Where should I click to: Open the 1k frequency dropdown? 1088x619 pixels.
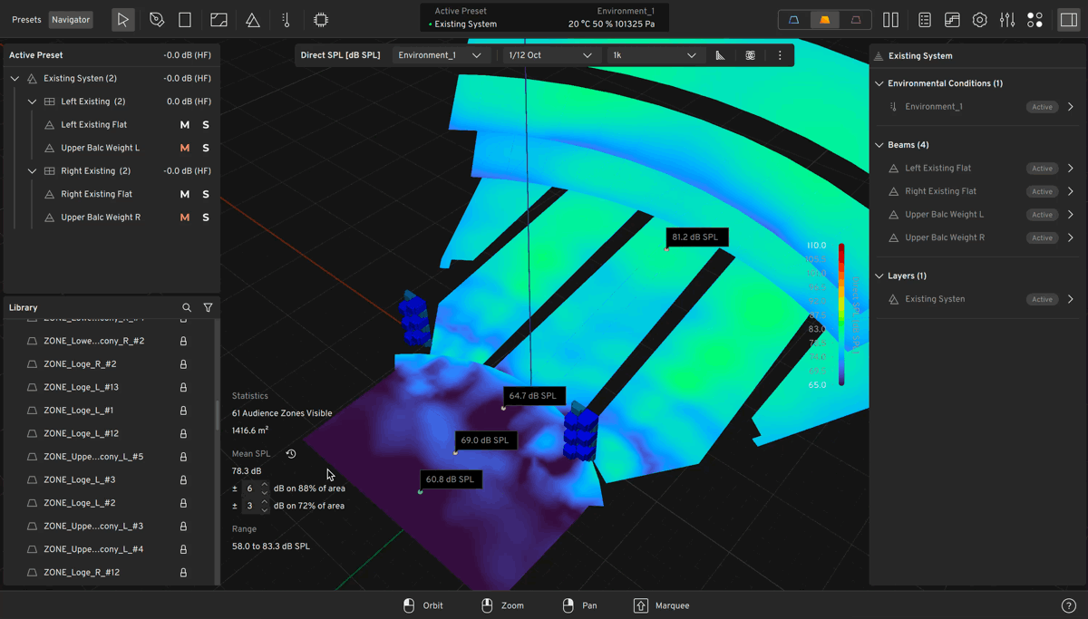tap(654, 55)
